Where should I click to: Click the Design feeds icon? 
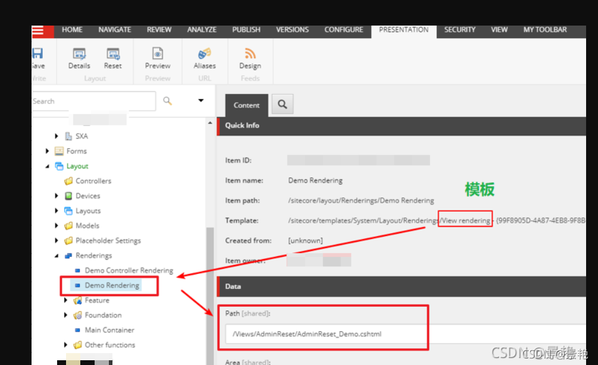250,54
